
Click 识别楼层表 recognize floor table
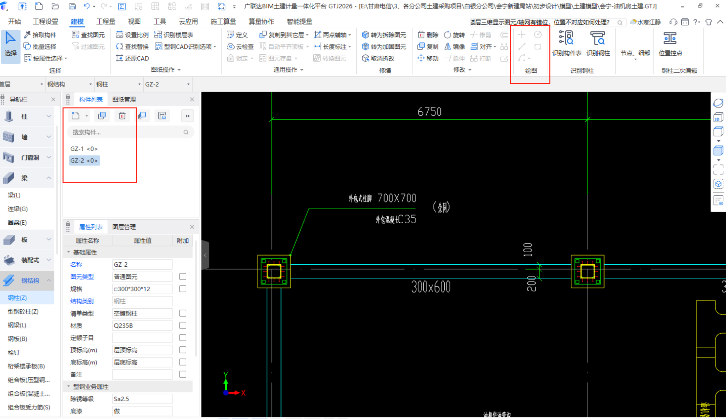(x=174, y=35)
